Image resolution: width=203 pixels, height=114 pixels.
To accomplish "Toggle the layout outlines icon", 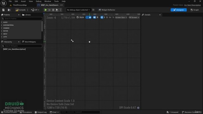I will [95, 17].
